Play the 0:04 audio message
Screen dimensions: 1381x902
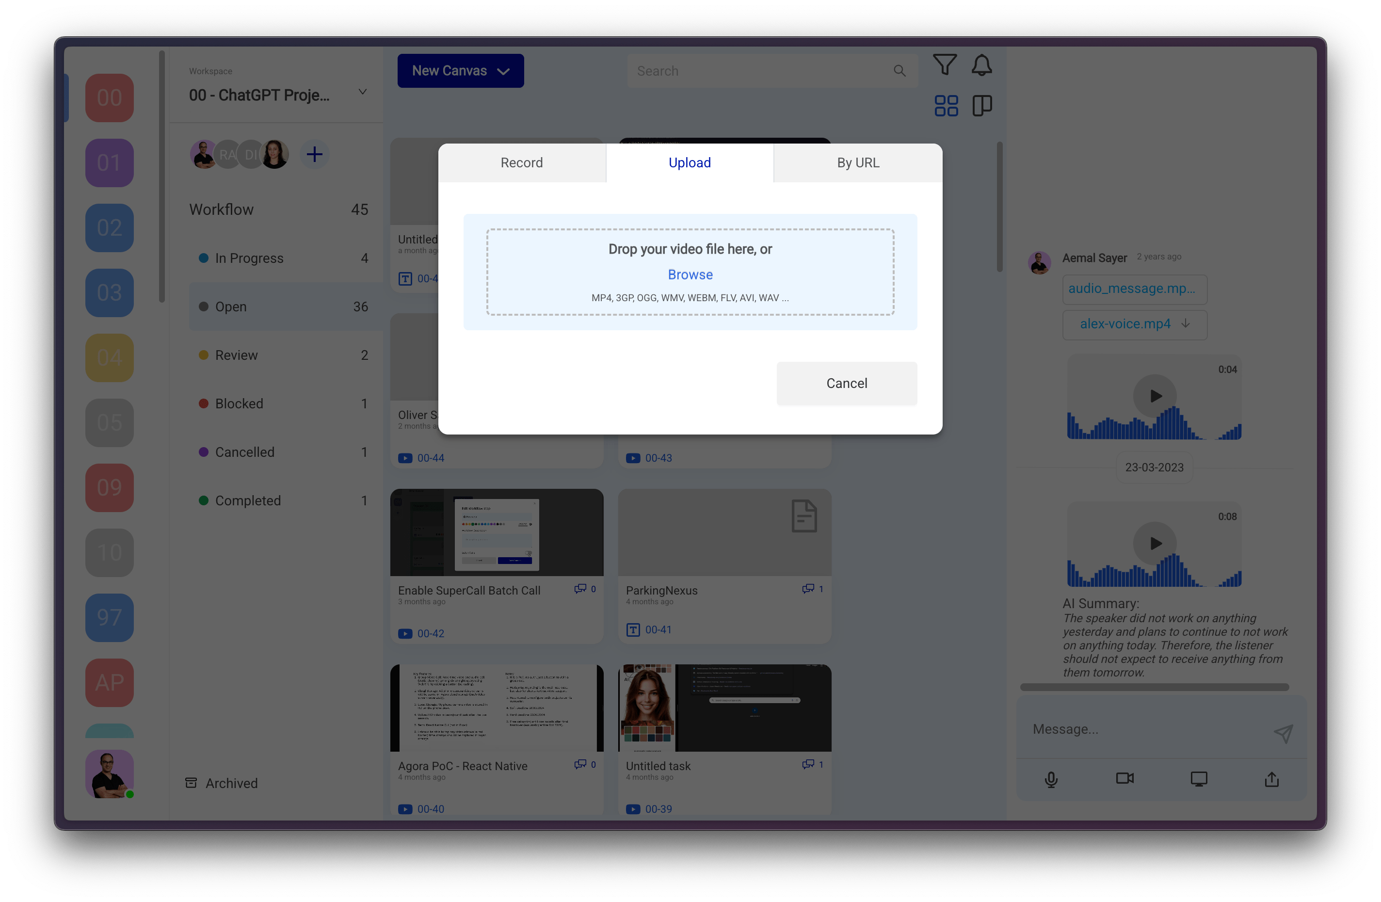click(x=1155, y=396)
